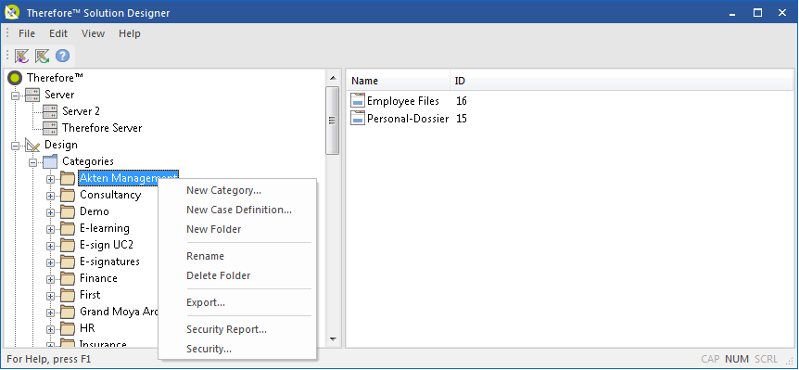Click the E-signatures folder icon
This screenshot has height=370, width=799.
(68, 262)
